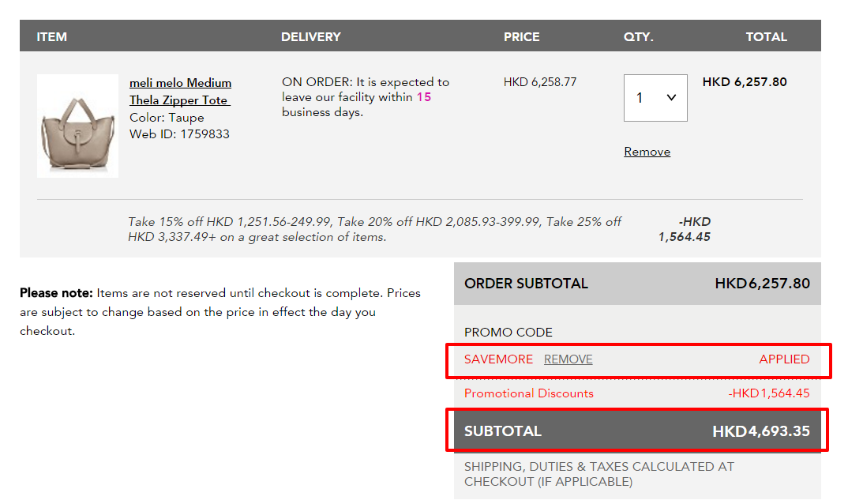Remove the SAVEMORE promo code
The image size is (848, 504).
[568, 359]
